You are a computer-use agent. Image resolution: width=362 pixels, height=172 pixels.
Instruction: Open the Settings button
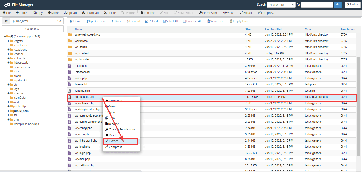point(352,5)
